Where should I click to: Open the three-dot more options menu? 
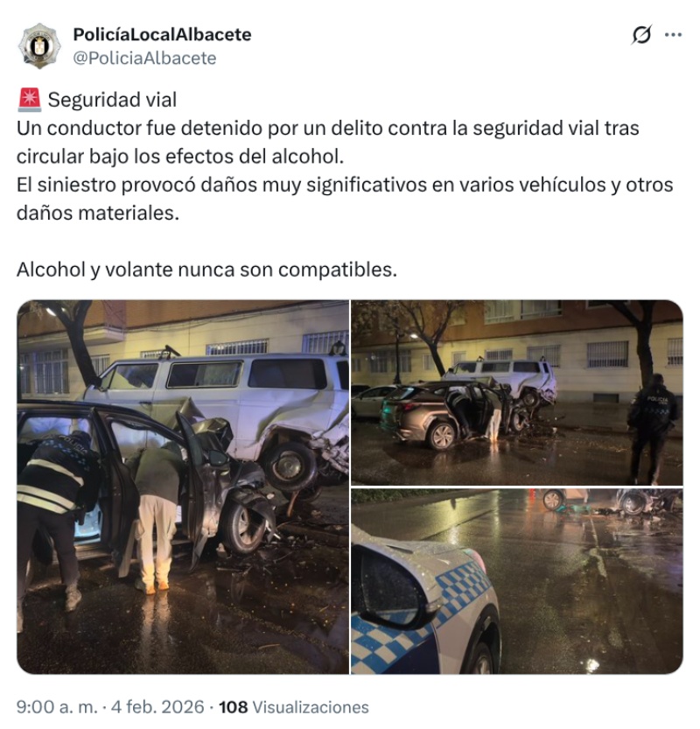pyautogui.click(x=673, y=35)
